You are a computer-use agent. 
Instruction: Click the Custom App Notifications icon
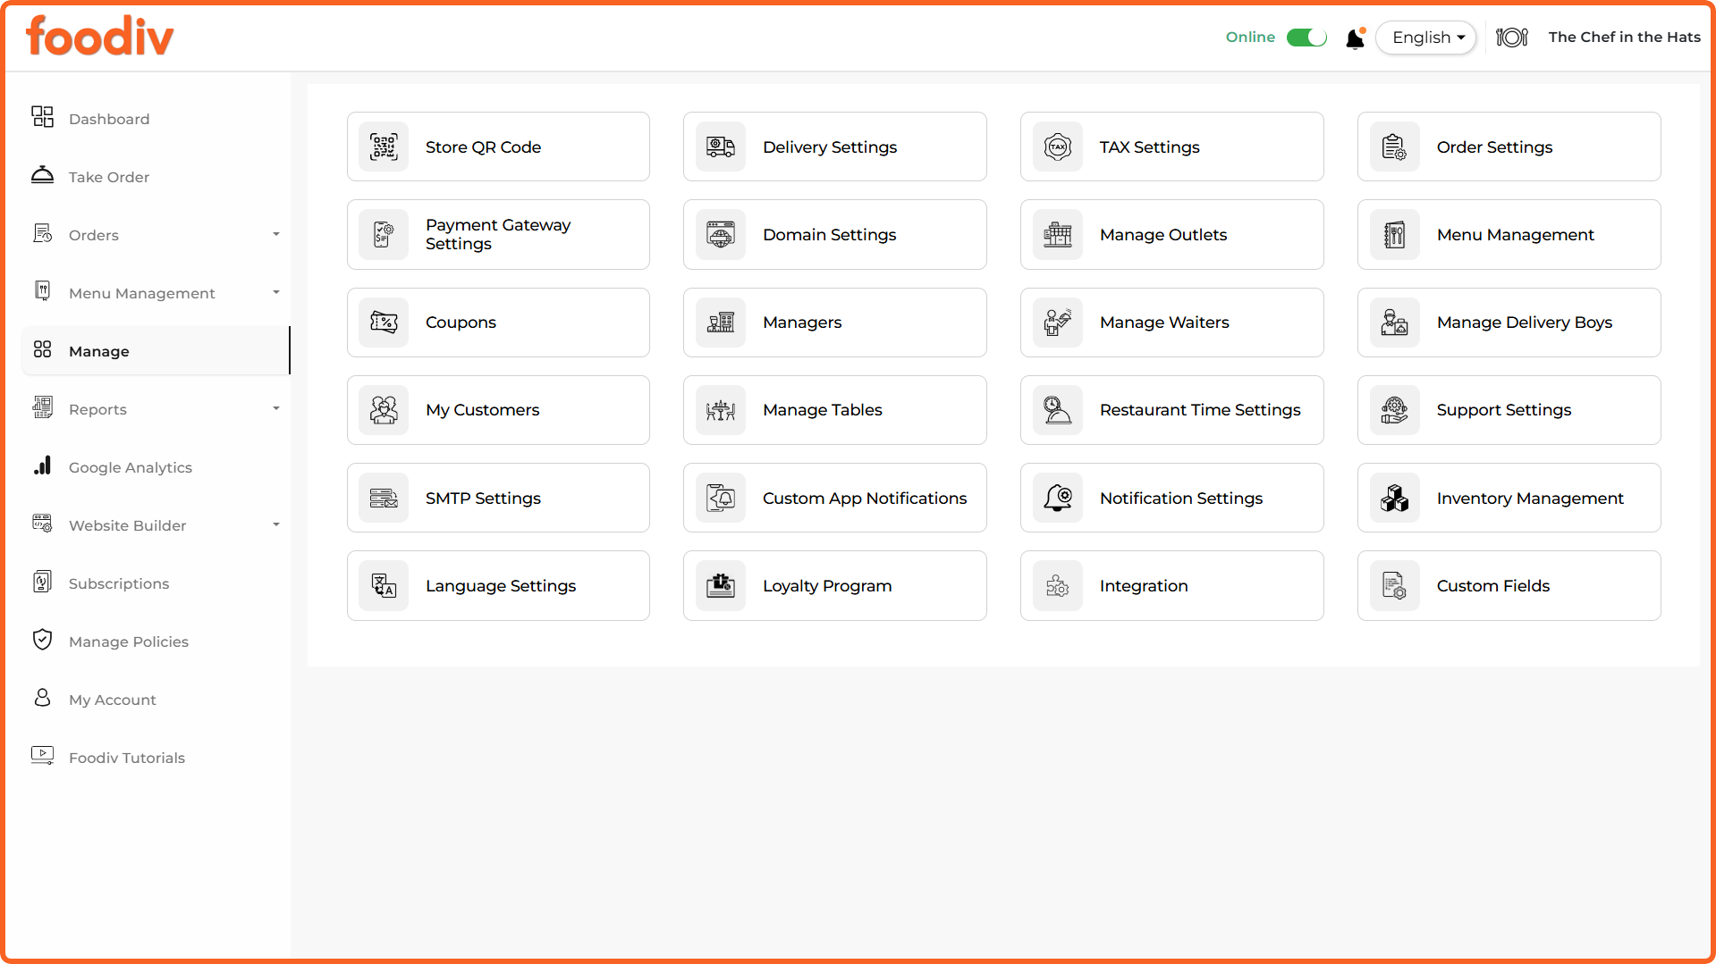(x=721, y=498)
